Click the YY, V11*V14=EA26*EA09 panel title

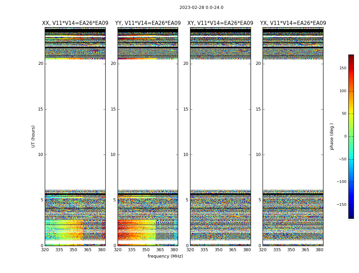click(x=148, y=23)
